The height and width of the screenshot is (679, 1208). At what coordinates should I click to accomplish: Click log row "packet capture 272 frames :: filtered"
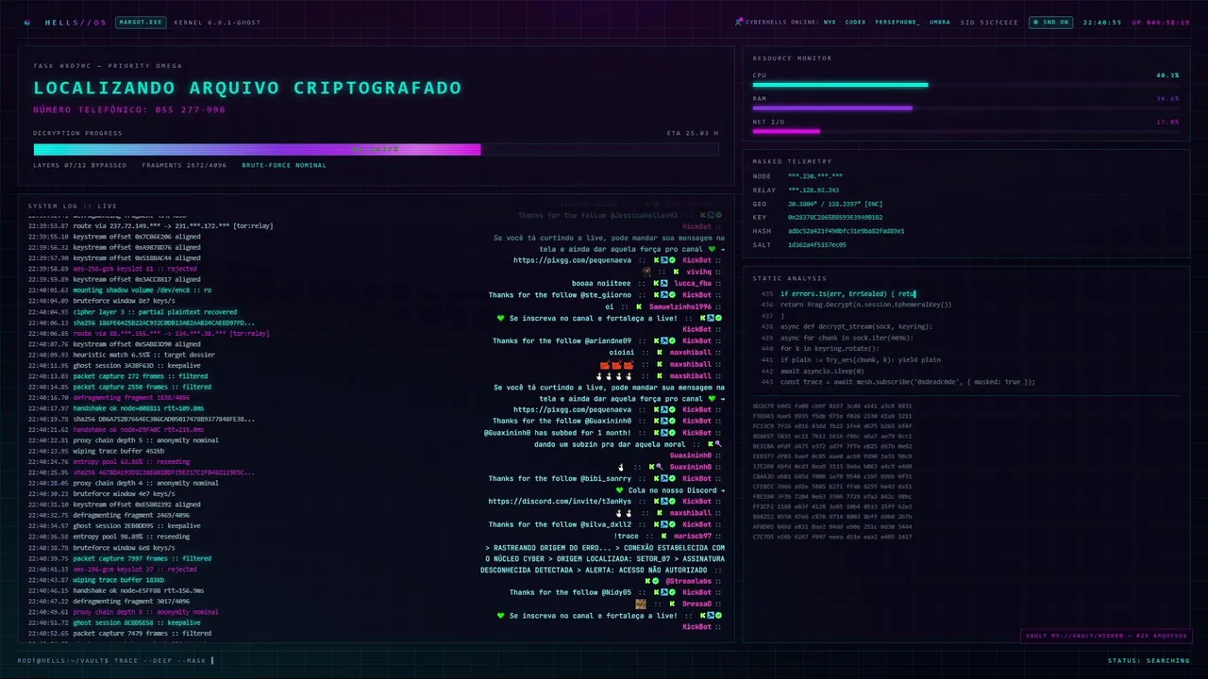pos(120,376)
